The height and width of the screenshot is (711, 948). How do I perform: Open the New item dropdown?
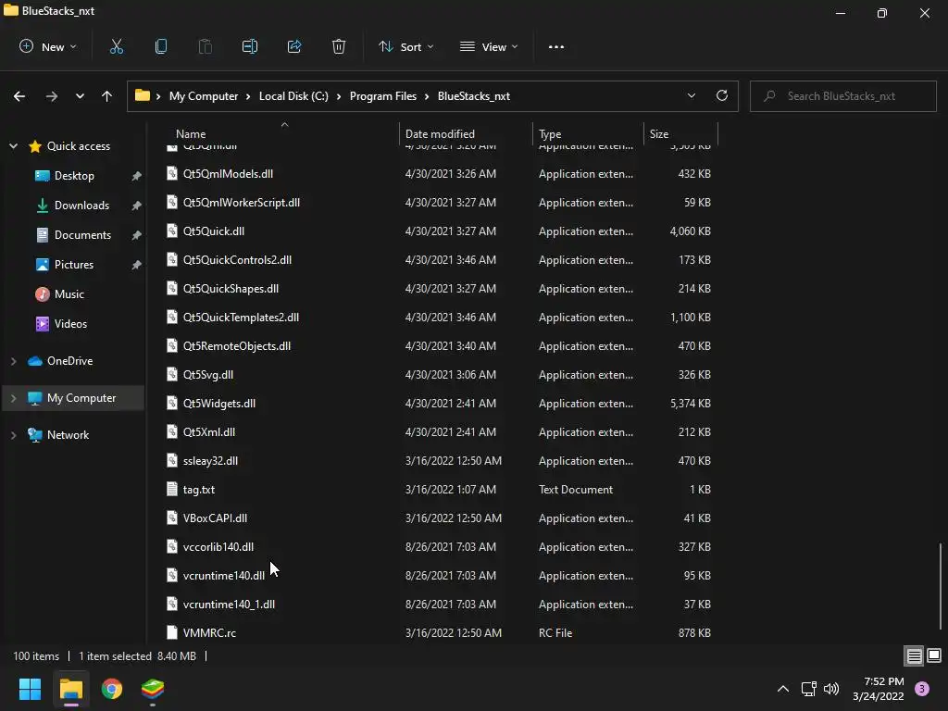[x=48, y=46]
